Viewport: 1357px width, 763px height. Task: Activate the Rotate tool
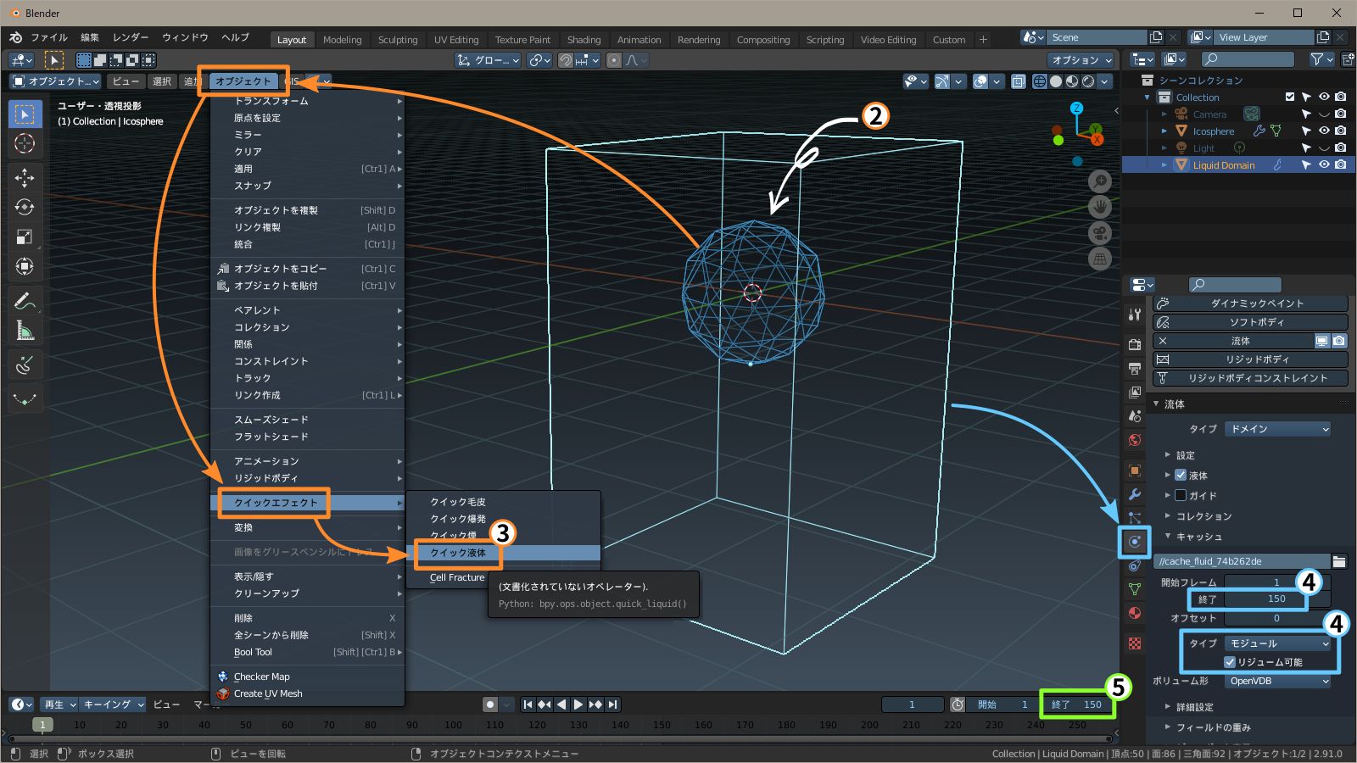(25, 207)
